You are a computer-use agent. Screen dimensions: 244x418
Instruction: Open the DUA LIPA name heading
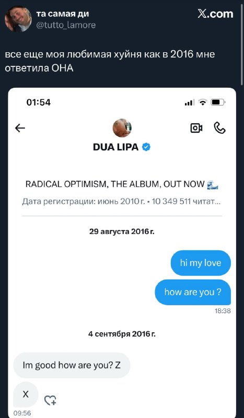(x=116, y=147)
